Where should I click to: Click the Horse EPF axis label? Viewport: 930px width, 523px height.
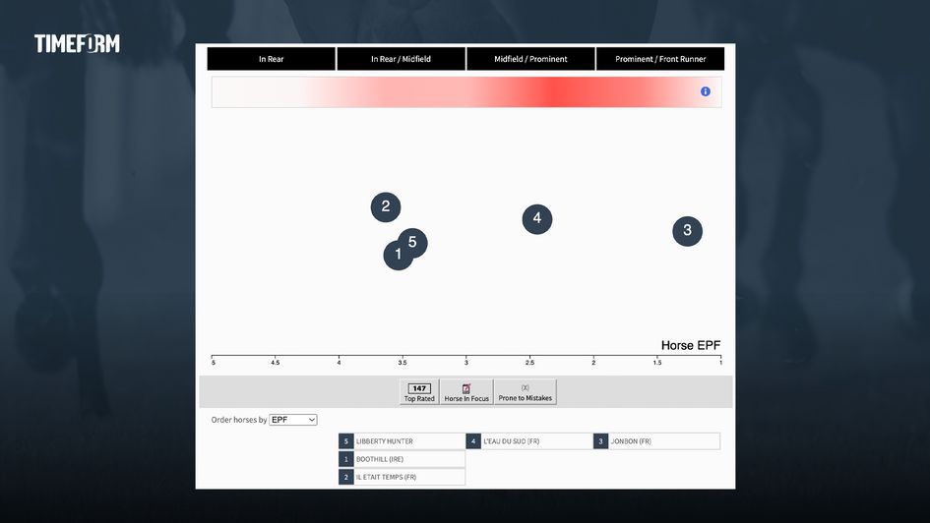pos(691,345)
